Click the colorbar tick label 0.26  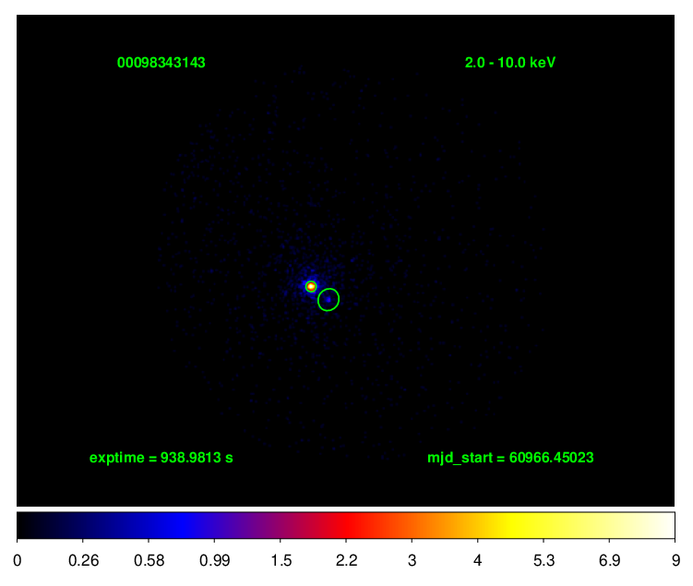coord(83,561)
